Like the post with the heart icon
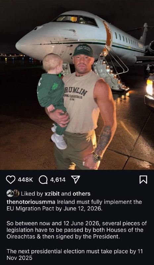Viewport: 154px width, 265px height. pyautogui.click(x=11, y=180)
